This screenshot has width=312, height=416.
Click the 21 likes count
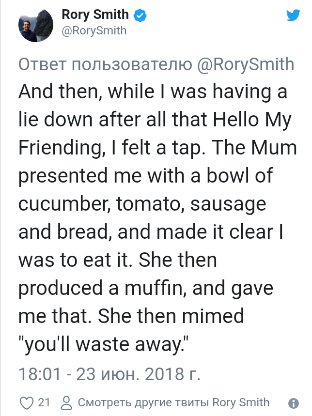(44, 402)
